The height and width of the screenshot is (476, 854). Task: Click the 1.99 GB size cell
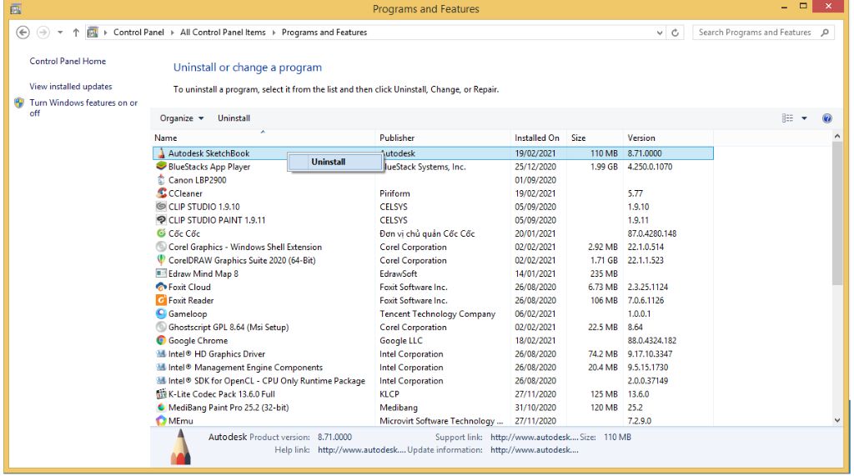pyautogui.click(x=604, y=167)
